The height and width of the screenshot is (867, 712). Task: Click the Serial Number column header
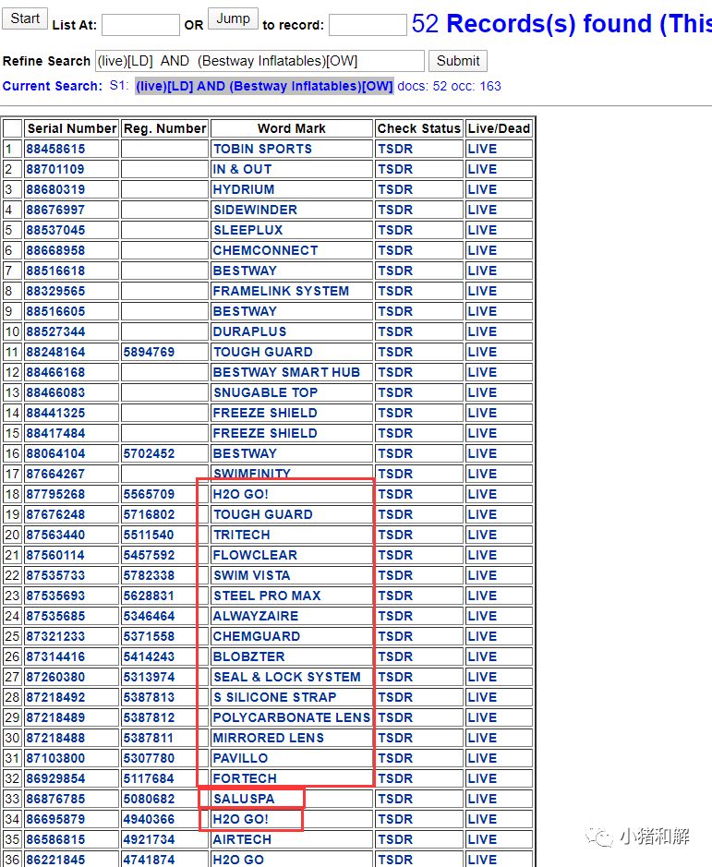72,128
